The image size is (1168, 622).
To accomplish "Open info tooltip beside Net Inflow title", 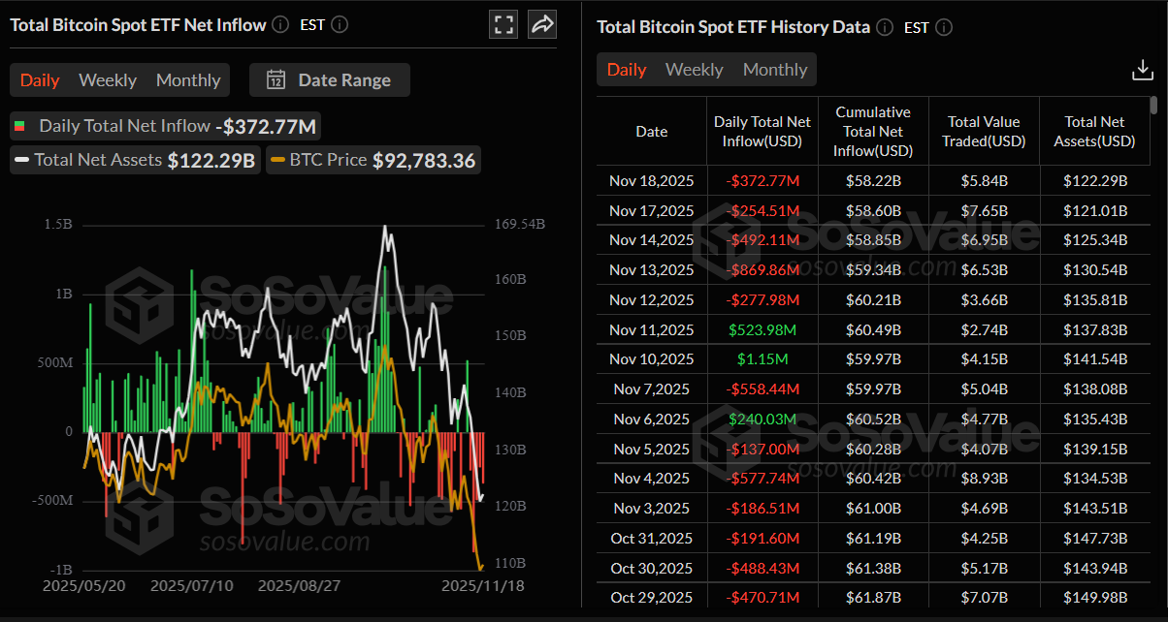I will [x=279, y=24].
